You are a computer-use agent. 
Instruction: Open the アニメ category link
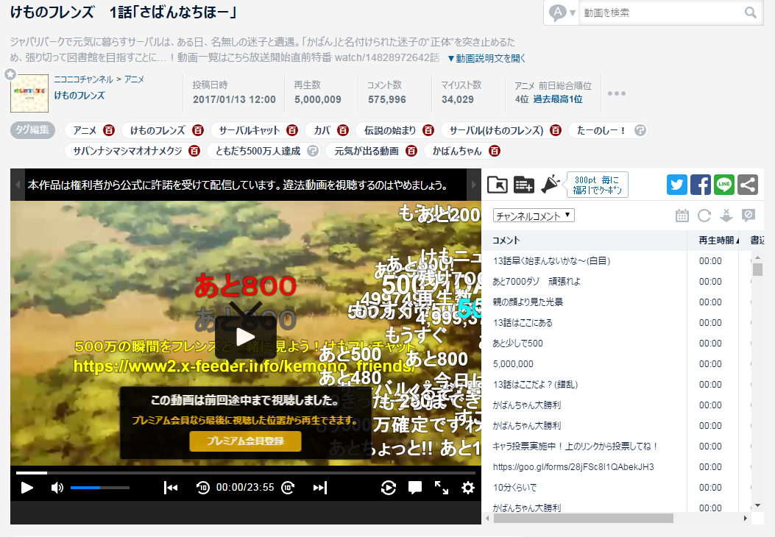[134, 79]
